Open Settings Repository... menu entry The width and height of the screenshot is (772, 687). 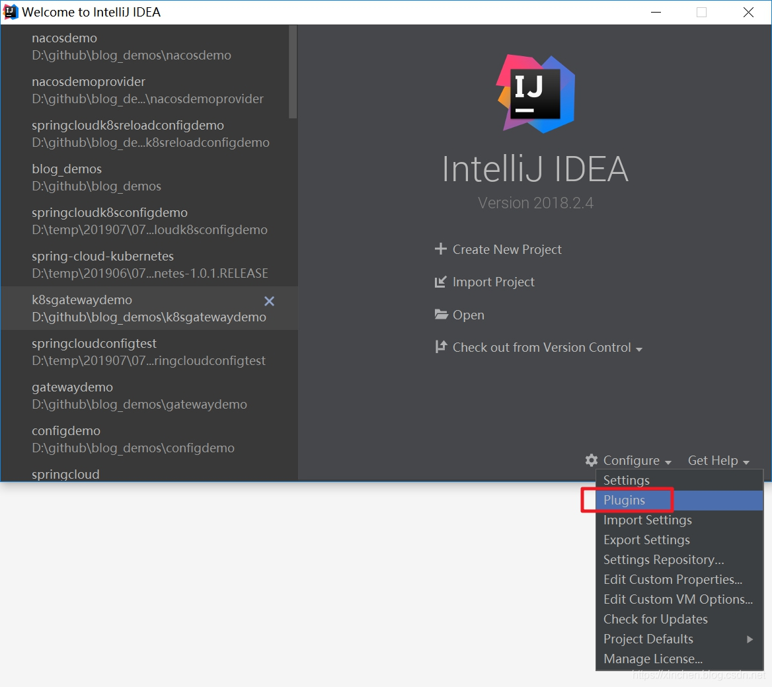679,559
